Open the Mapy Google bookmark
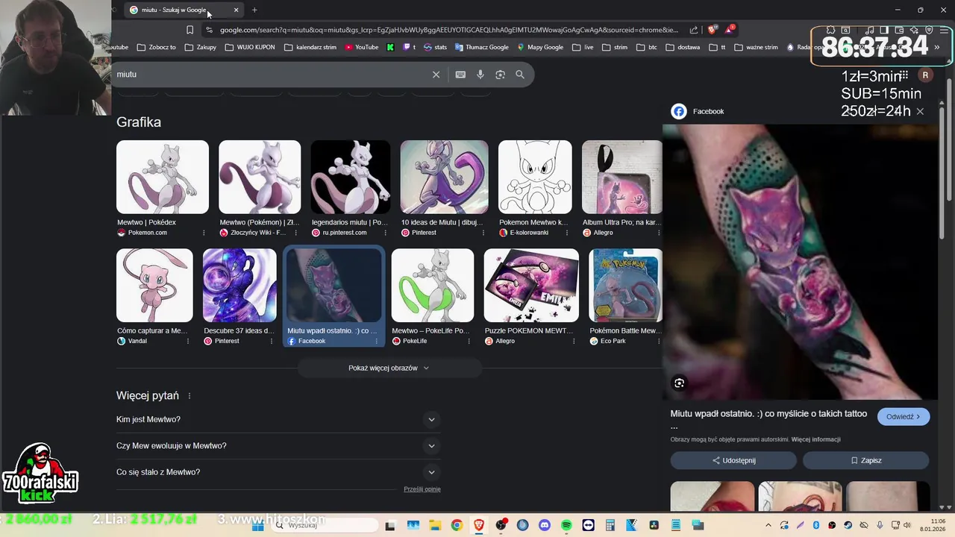The image size is (955, 537). click(540, 47)
